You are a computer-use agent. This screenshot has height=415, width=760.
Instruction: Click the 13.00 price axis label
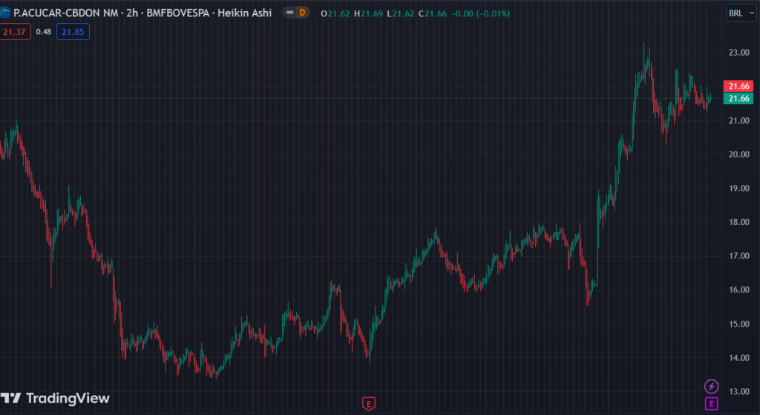click(x=738, y=391)
